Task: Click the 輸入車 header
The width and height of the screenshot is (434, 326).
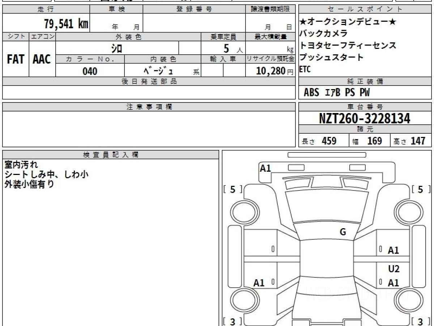Action: coord(223,59)
